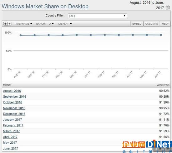This screenshot has width=172, height=153.
Task: Click the previous arrow navigation icon
Action: point(5,24)
